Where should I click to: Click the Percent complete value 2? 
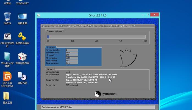coord(72,50)
